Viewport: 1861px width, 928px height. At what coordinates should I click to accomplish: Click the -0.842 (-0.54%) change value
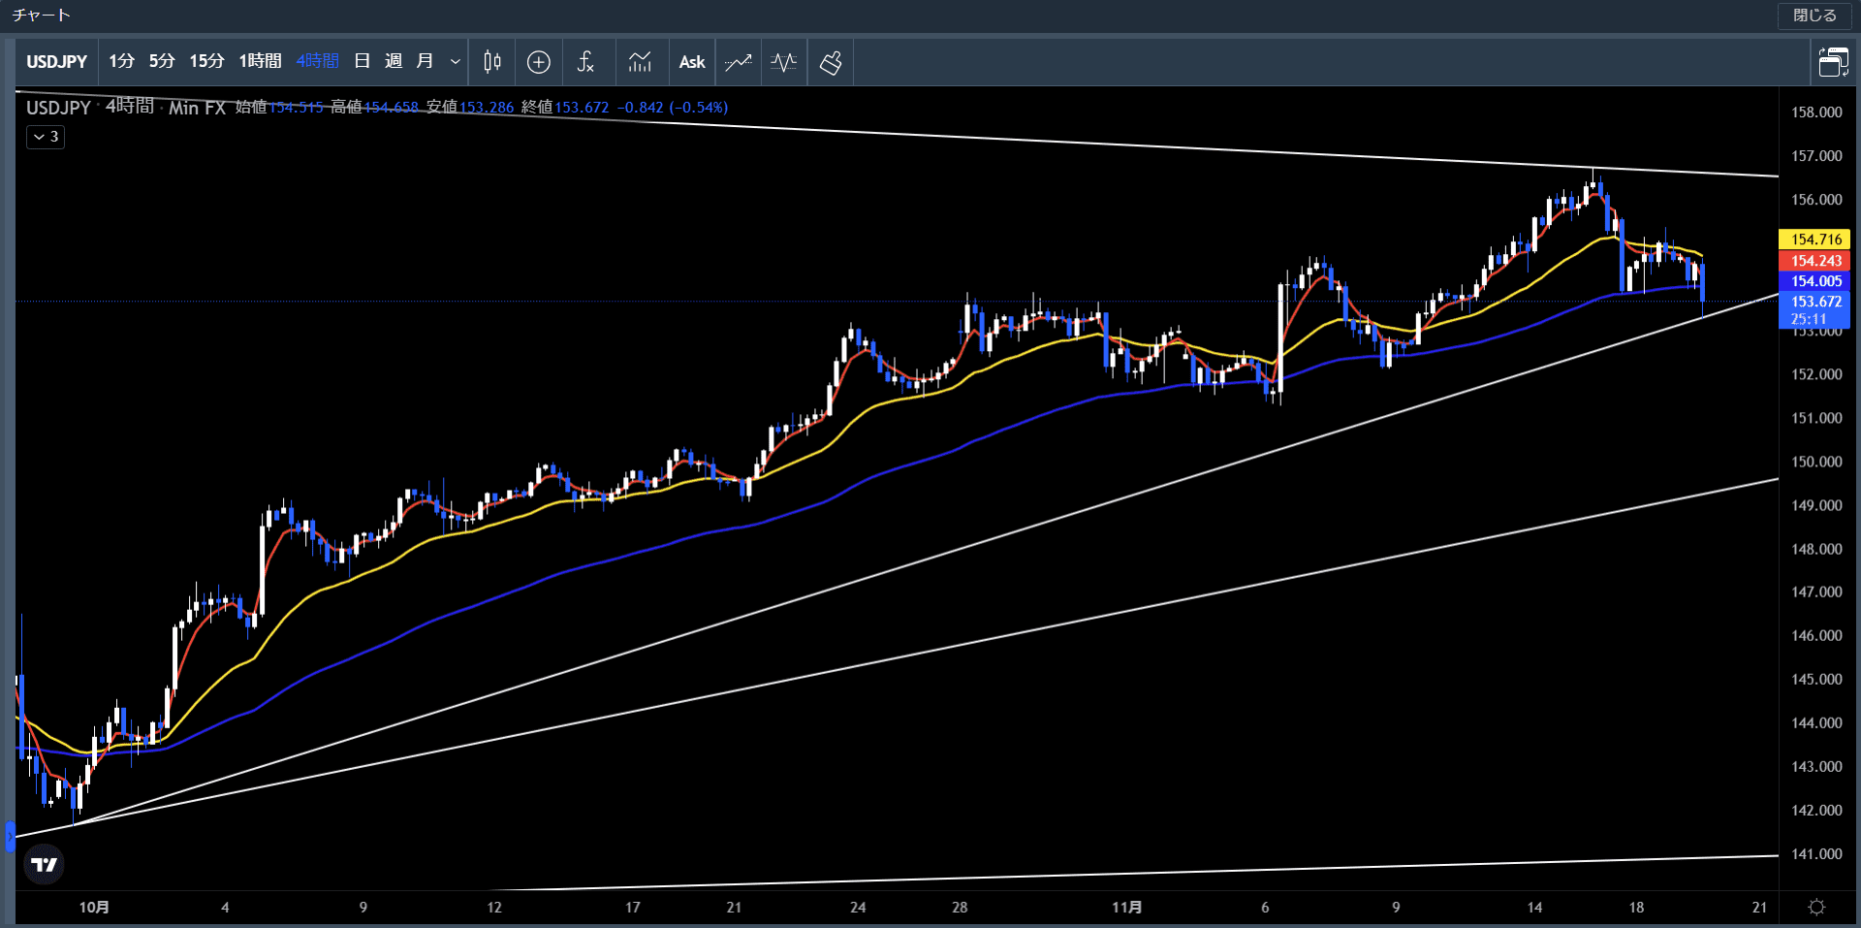click(673, 108)
